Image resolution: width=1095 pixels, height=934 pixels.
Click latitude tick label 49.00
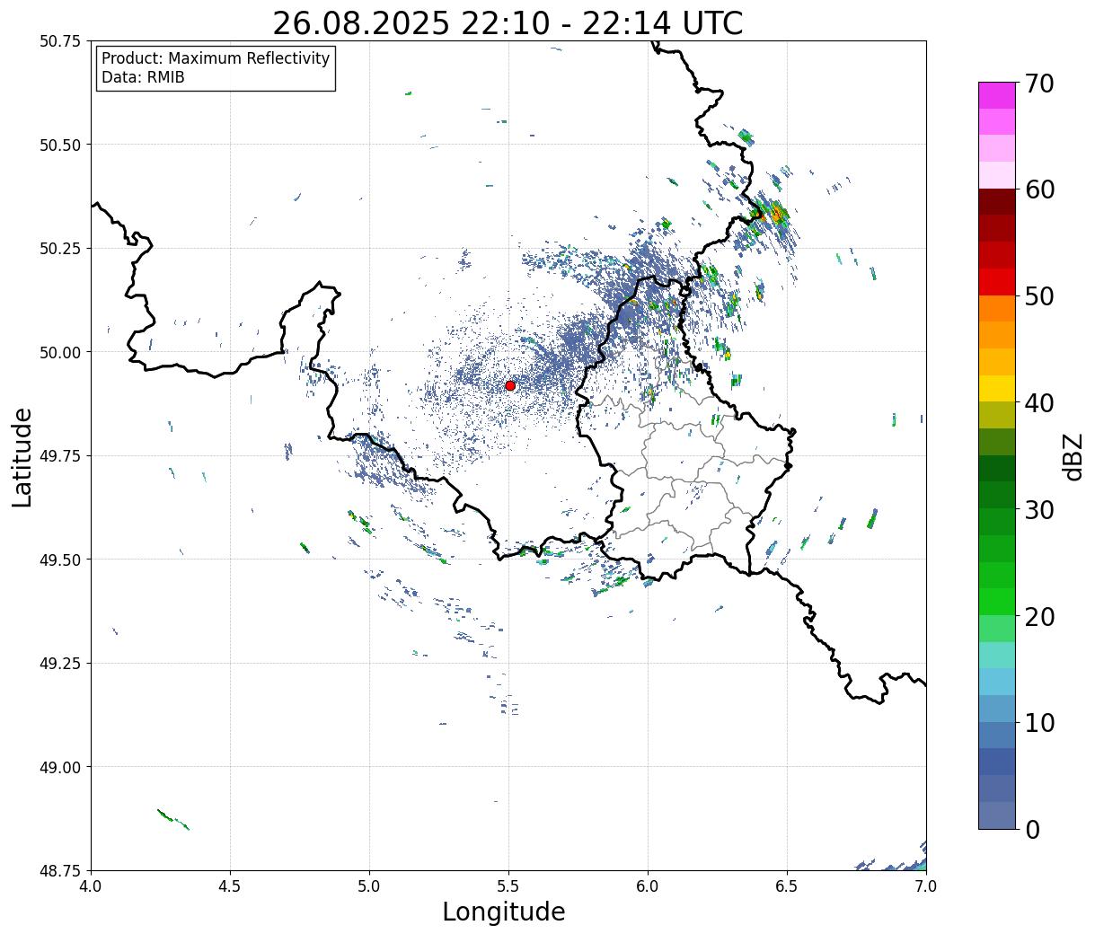click(x=60, y=767)
